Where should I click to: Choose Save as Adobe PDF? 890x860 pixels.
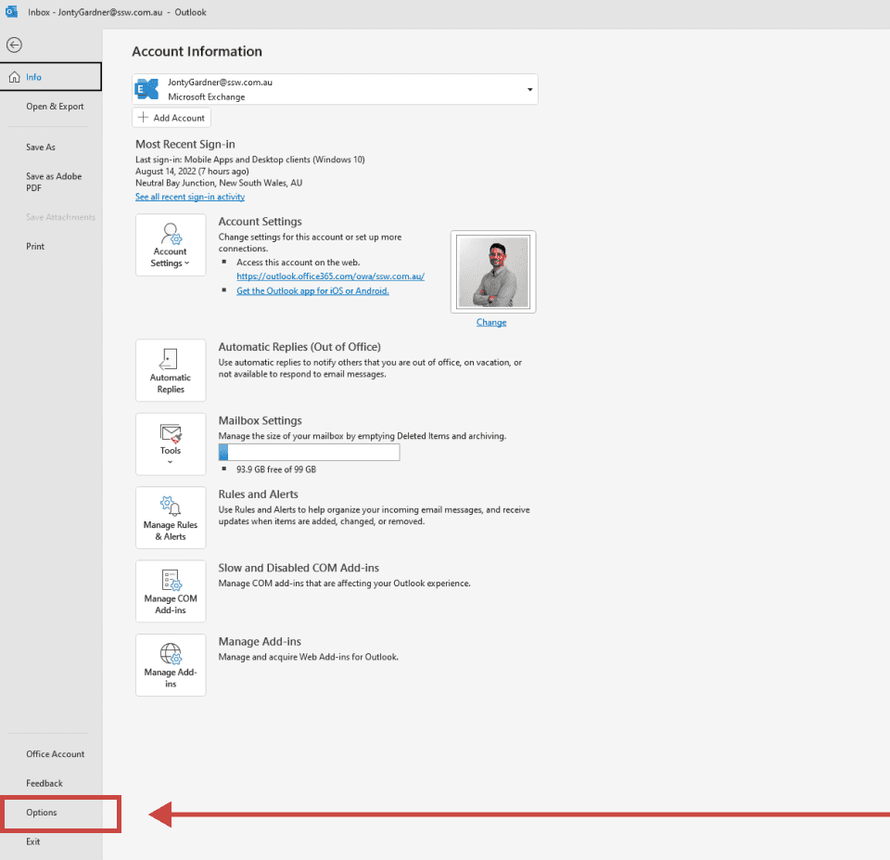54,183
